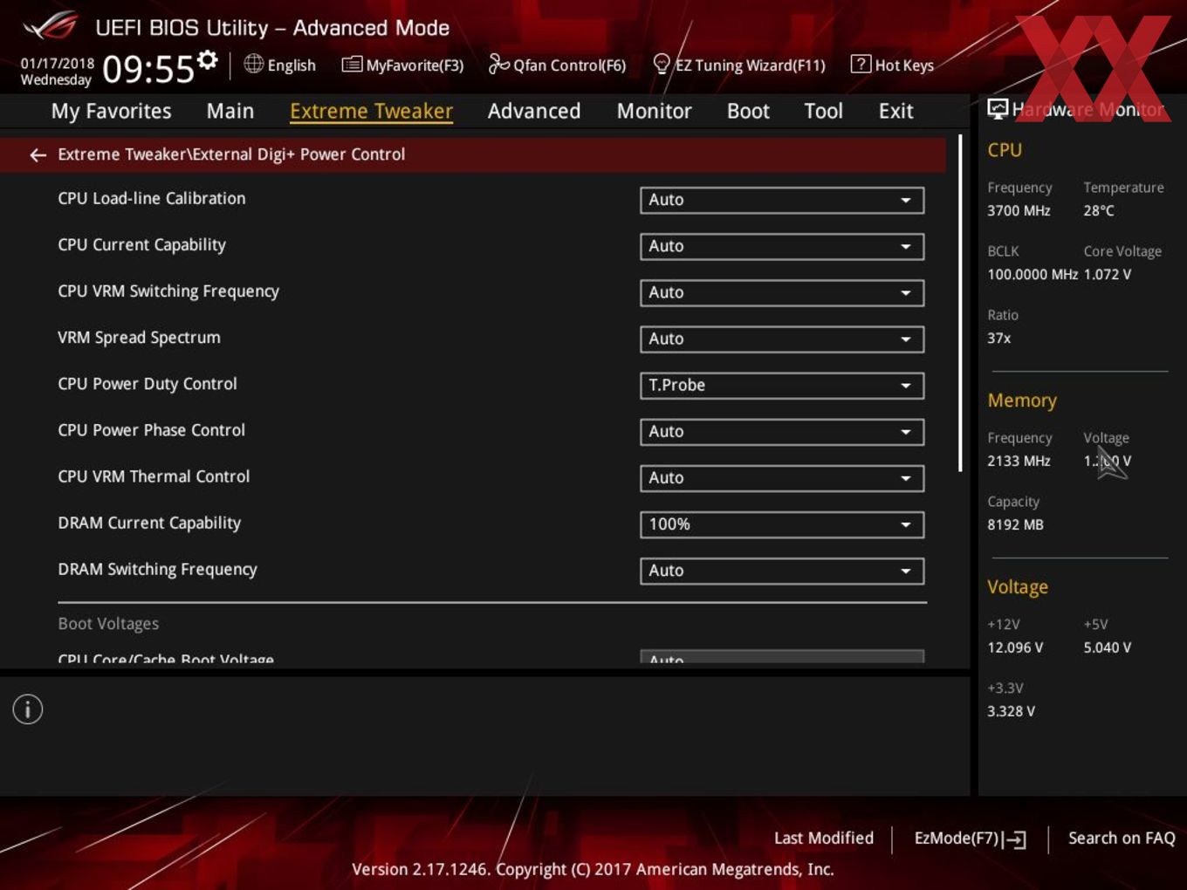
Task: Open CPU Load-line Calibration dropdown
Action: (x=782, y=200)
